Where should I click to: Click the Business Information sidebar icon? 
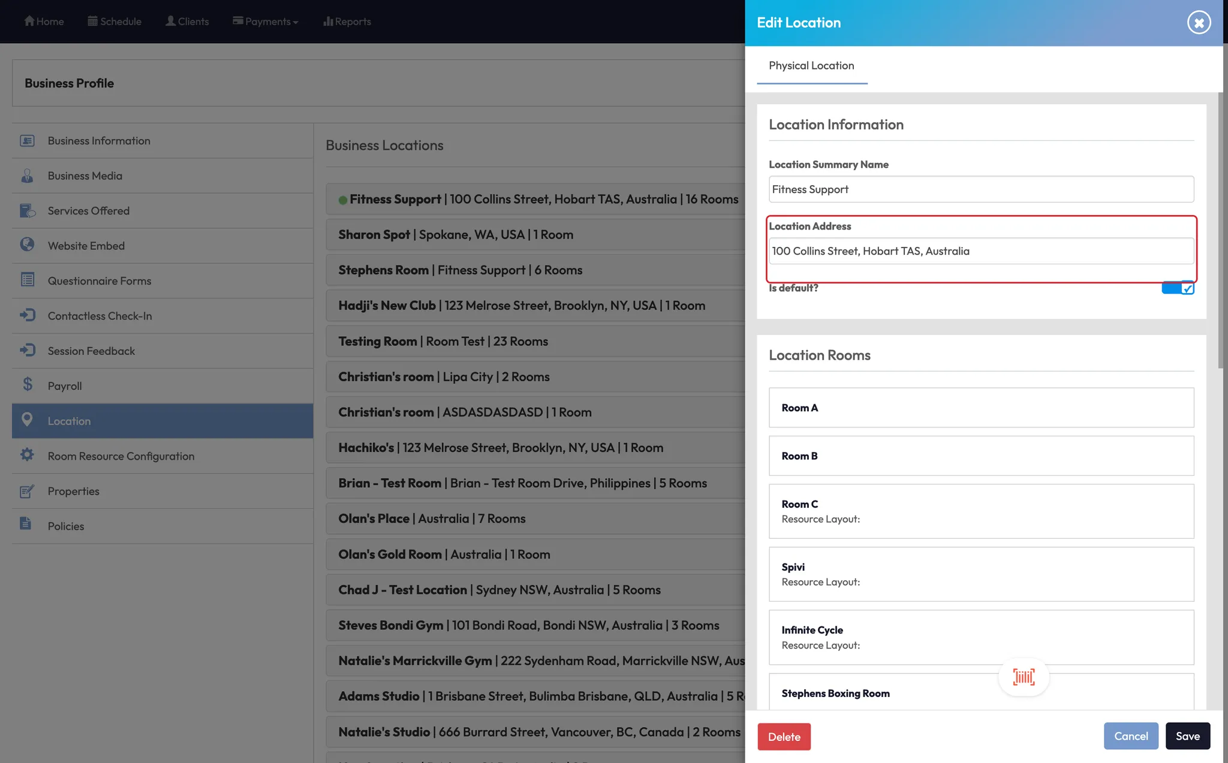click(x=27, y=141)
